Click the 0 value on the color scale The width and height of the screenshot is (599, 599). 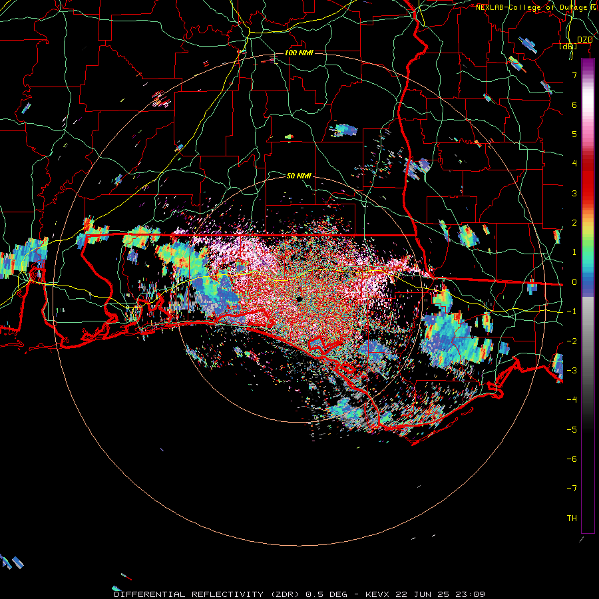click(574, 282)
